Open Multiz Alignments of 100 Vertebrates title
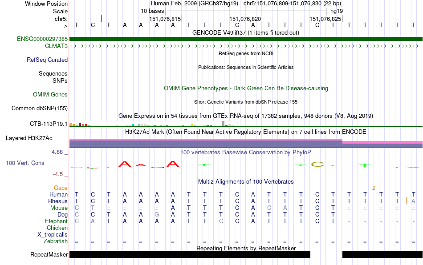423x265 pixels. point(246,182)
